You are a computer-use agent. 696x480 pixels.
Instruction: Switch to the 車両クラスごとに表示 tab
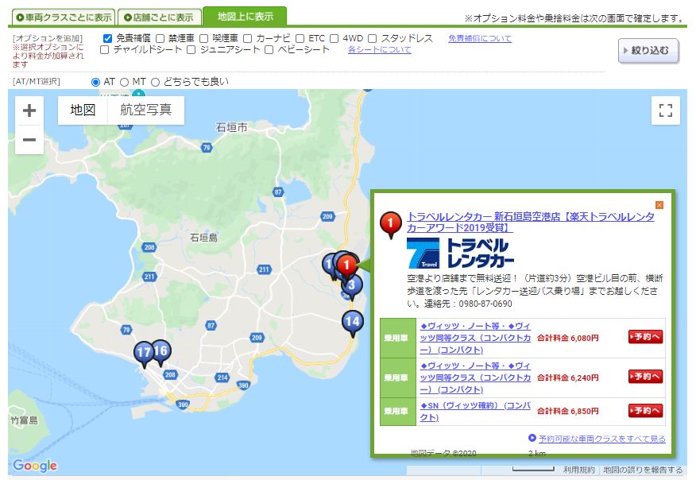click(x=63, y=17)
